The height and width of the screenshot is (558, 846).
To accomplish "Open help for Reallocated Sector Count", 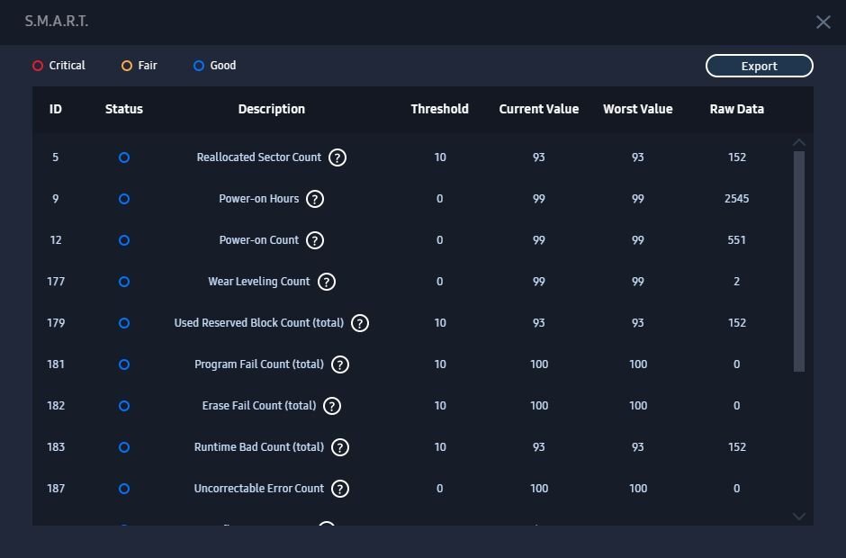I will 337,157.
